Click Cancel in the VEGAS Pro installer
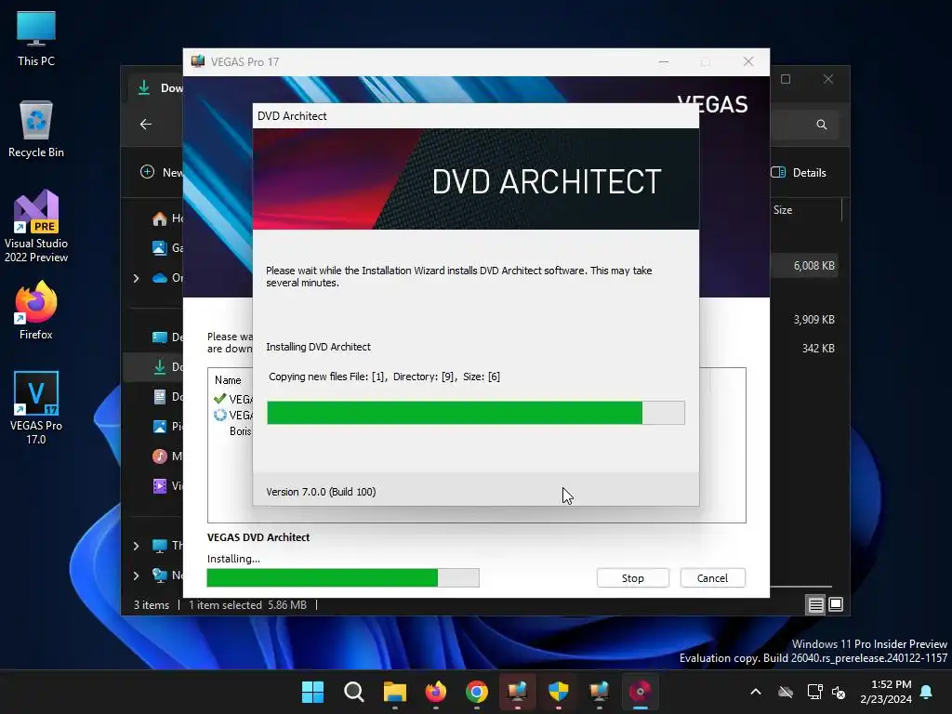 (712, 578)
